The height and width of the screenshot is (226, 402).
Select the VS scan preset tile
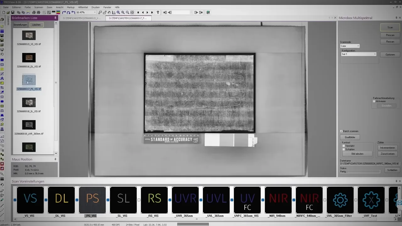pyautogui.click(x=30, y=200)
